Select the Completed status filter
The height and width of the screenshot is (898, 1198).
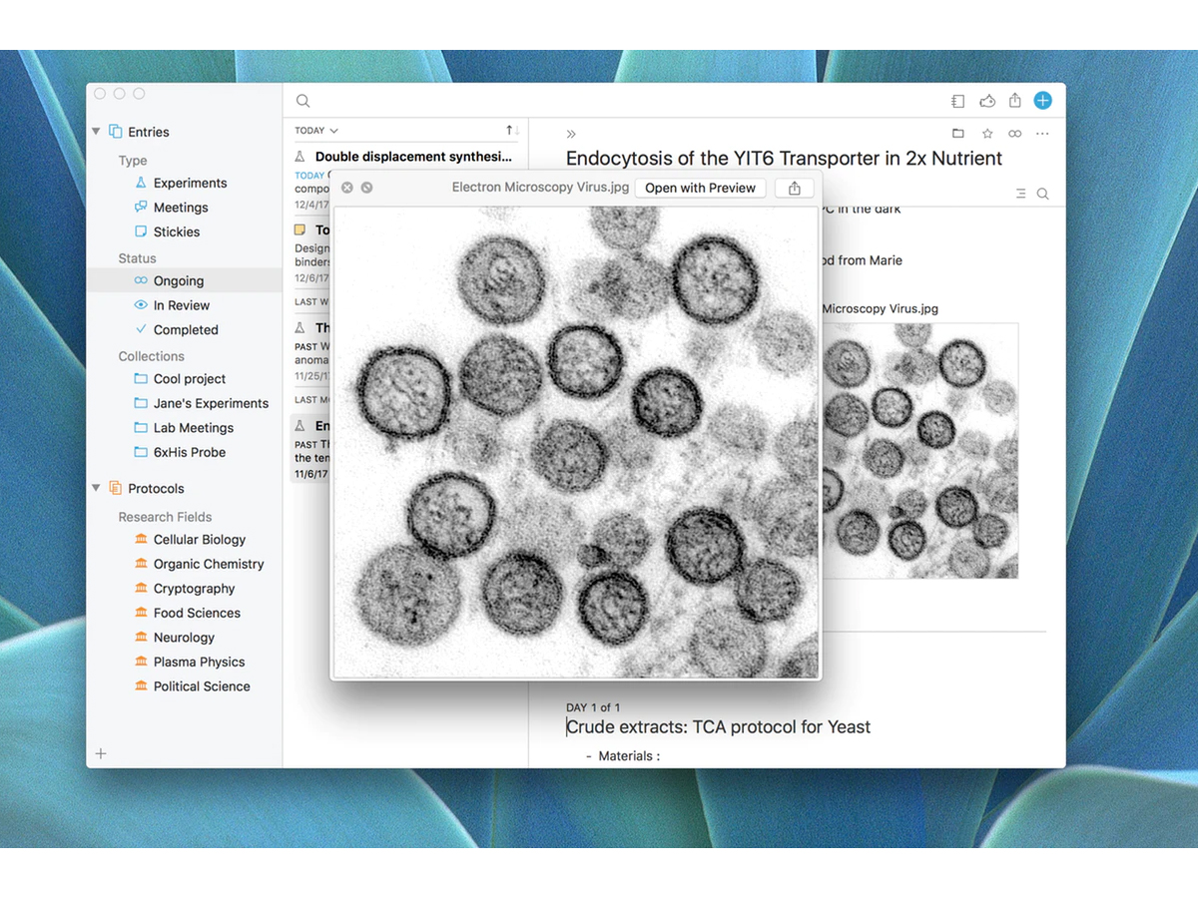coord(186,329)
